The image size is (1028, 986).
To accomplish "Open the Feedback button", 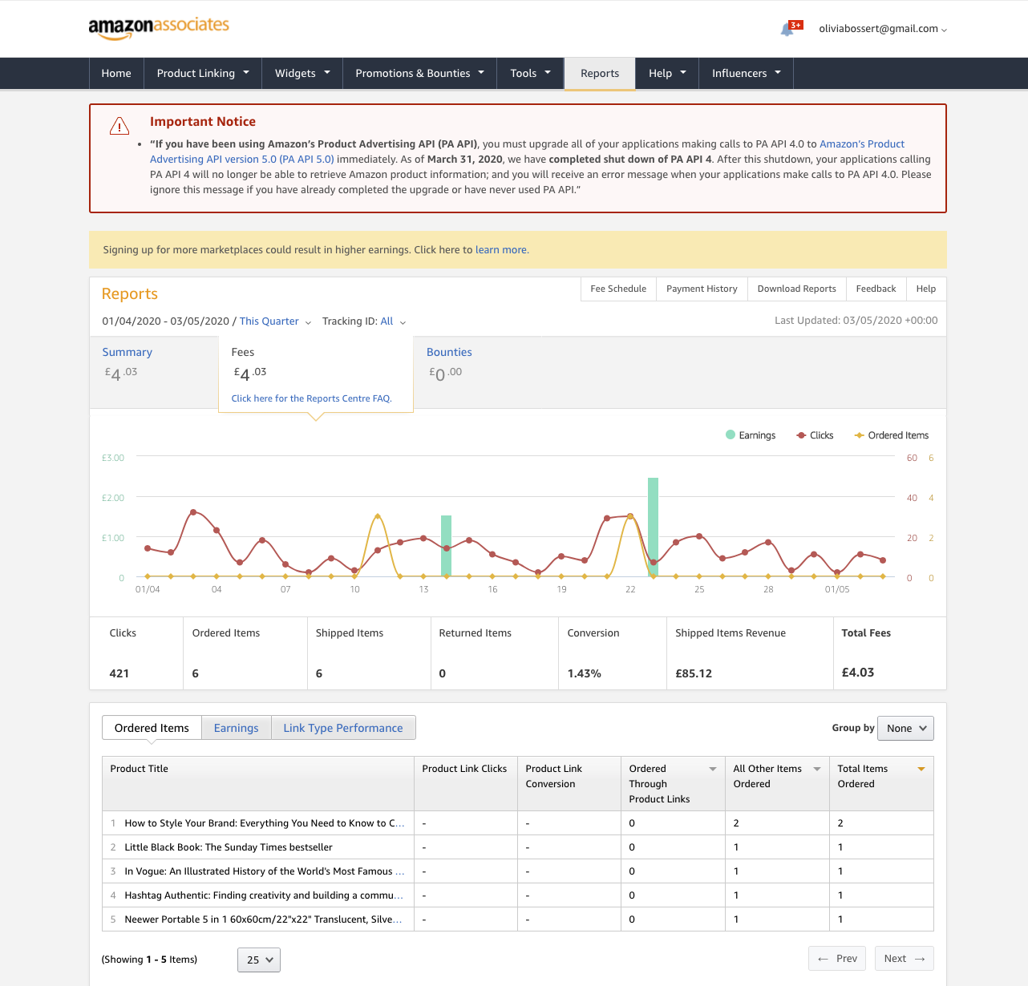I will 876,289.
